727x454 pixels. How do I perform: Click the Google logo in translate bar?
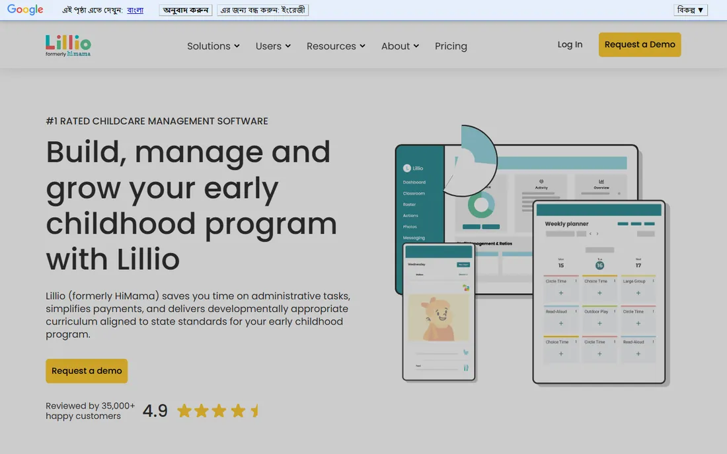(x=25, y=10)
